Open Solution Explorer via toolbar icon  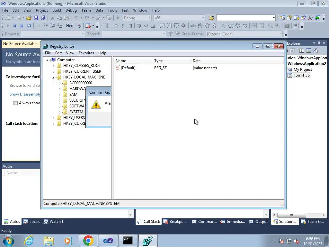282,18
